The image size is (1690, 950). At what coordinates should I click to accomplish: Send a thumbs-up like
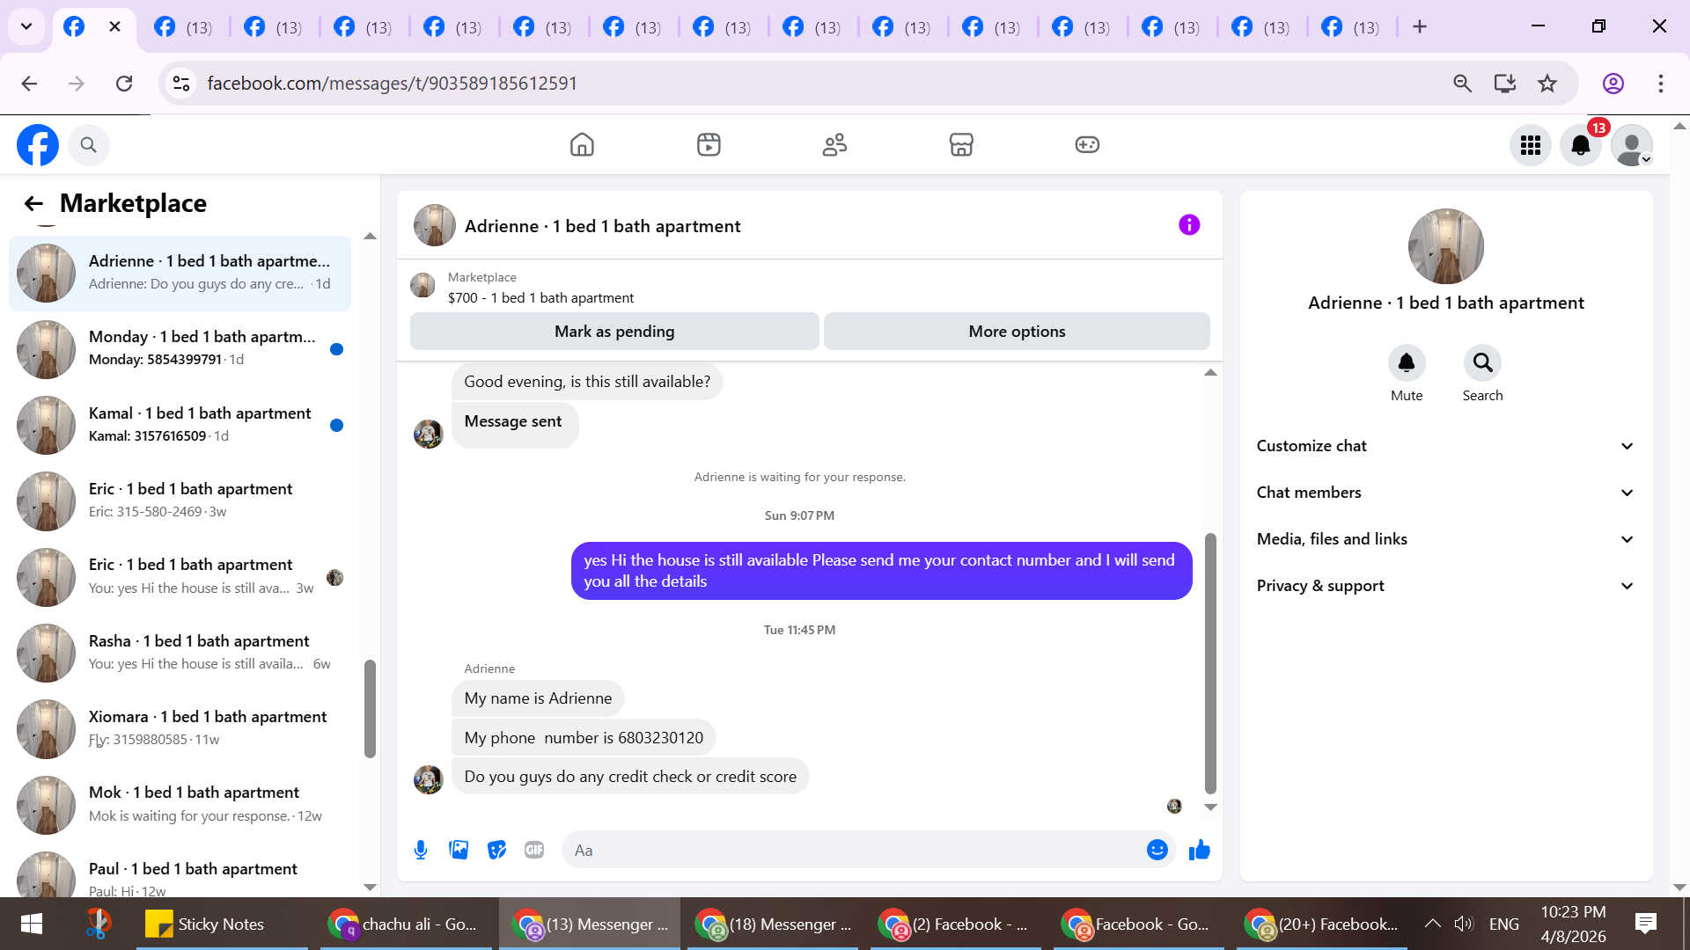pos(1199,850)
